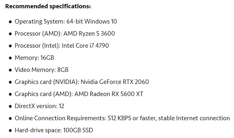Click the bullet before "Memory: 16GB"
This screenshot has height=138, width=234.
tap(10, 58)
